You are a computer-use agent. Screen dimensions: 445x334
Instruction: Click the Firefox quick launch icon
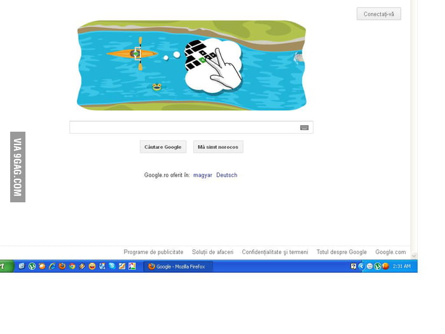pos(62,267)
